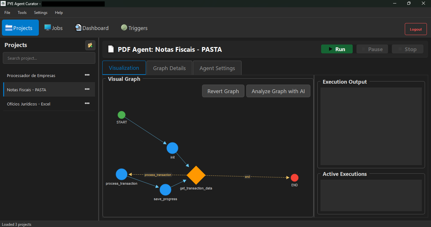Click the green START node
This screenshot has width=431, height=227.
pos(122,115)
